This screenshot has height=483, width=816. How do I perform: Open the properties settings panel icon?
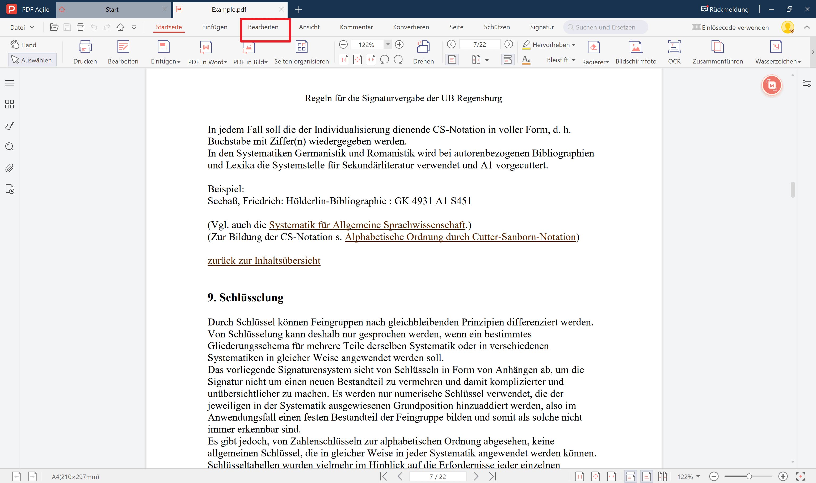[807, 84]
